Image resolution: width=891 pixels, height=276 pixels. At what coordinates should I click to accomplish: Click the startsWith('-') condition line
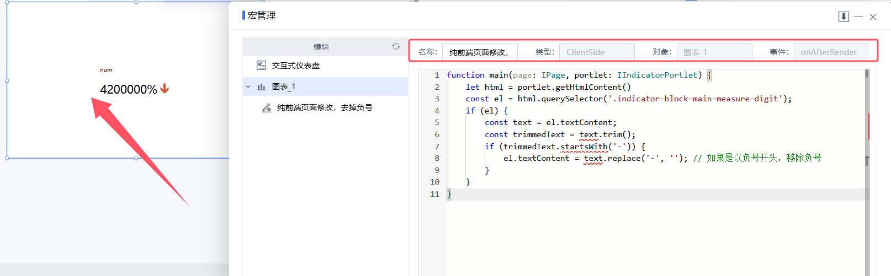click(x=565, y=147)
